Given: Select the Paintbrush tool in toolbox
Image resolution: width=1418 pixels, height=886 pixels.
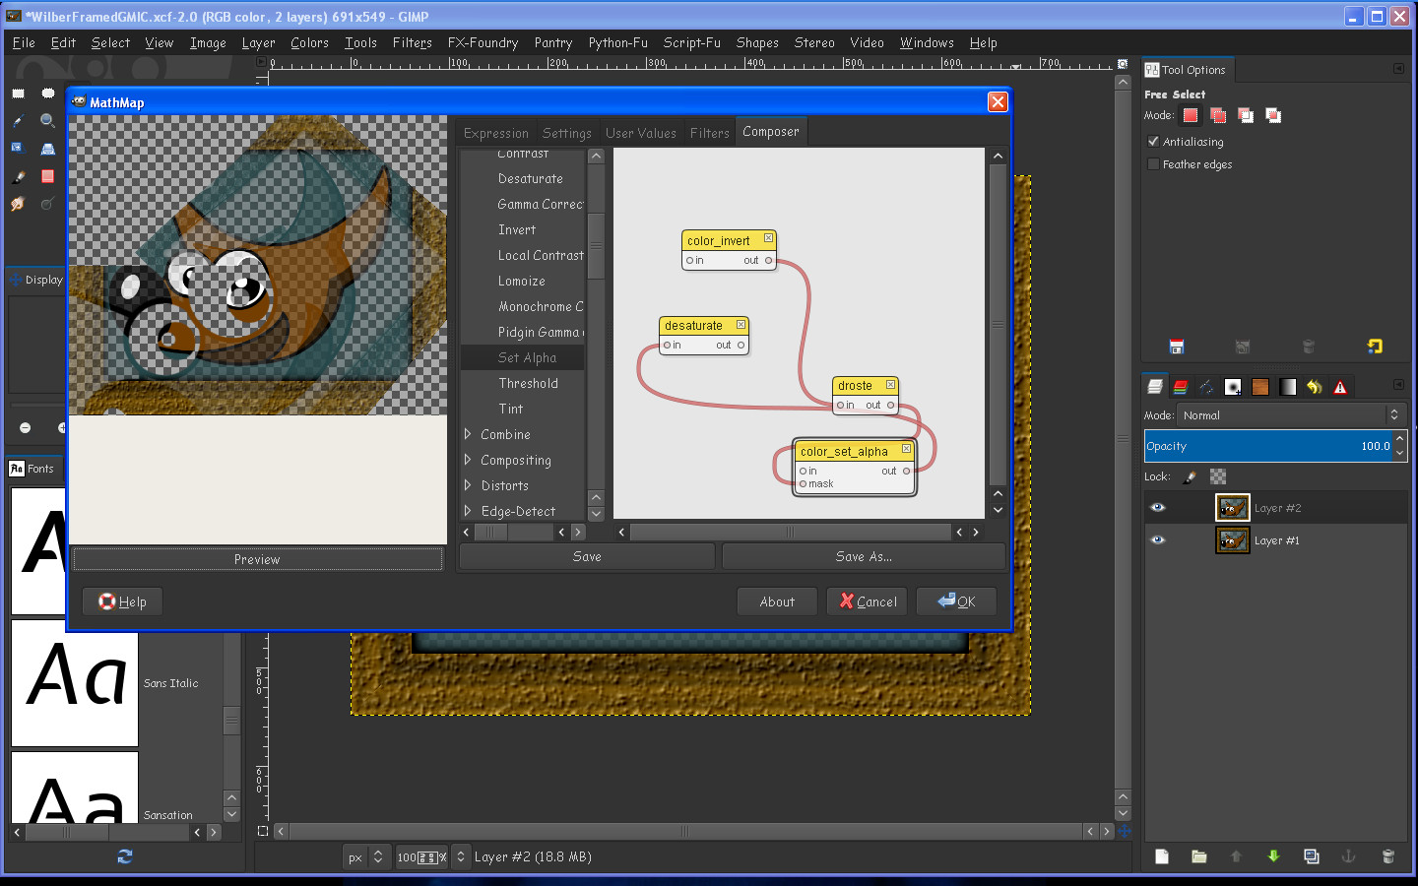Looking at the screenshot, I should point(18,176).
